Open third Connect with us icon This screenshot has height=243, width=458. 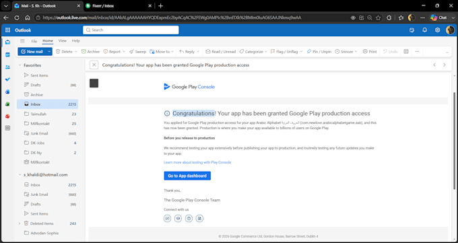click(189, 218)
